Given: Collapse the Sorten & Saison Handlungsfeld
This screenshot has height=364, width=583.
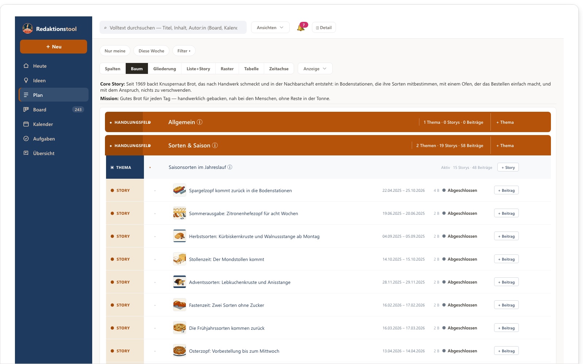Looking at the screenshot, I should pyautogui.click(x=149, y=146).
